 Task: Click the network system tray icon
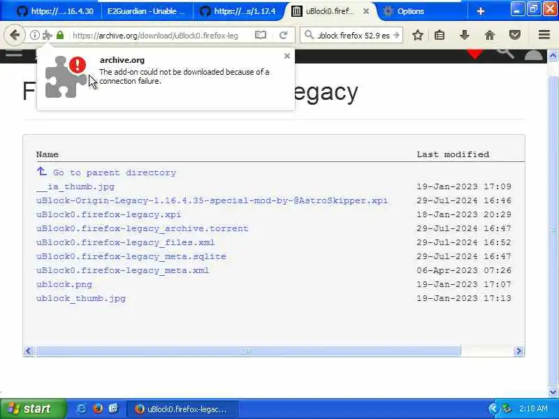pos(507,409)
